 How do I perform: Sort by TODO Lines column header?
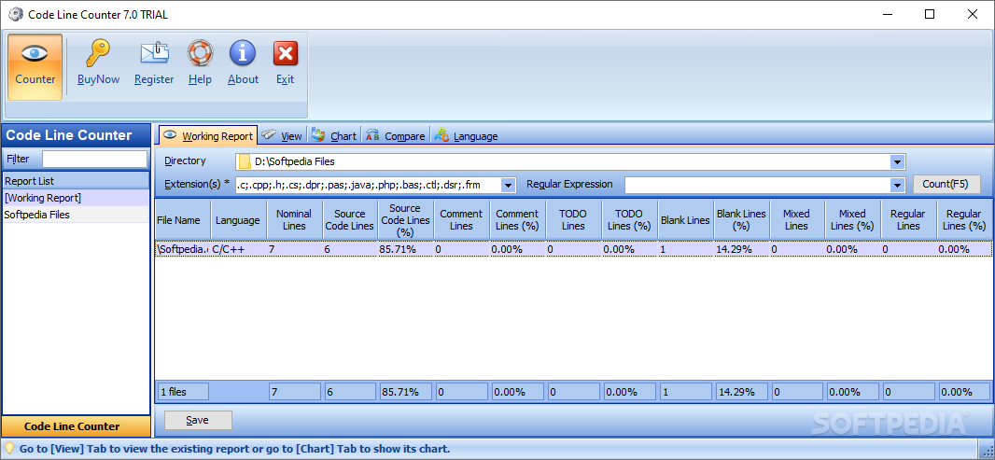tap(574, 220)
